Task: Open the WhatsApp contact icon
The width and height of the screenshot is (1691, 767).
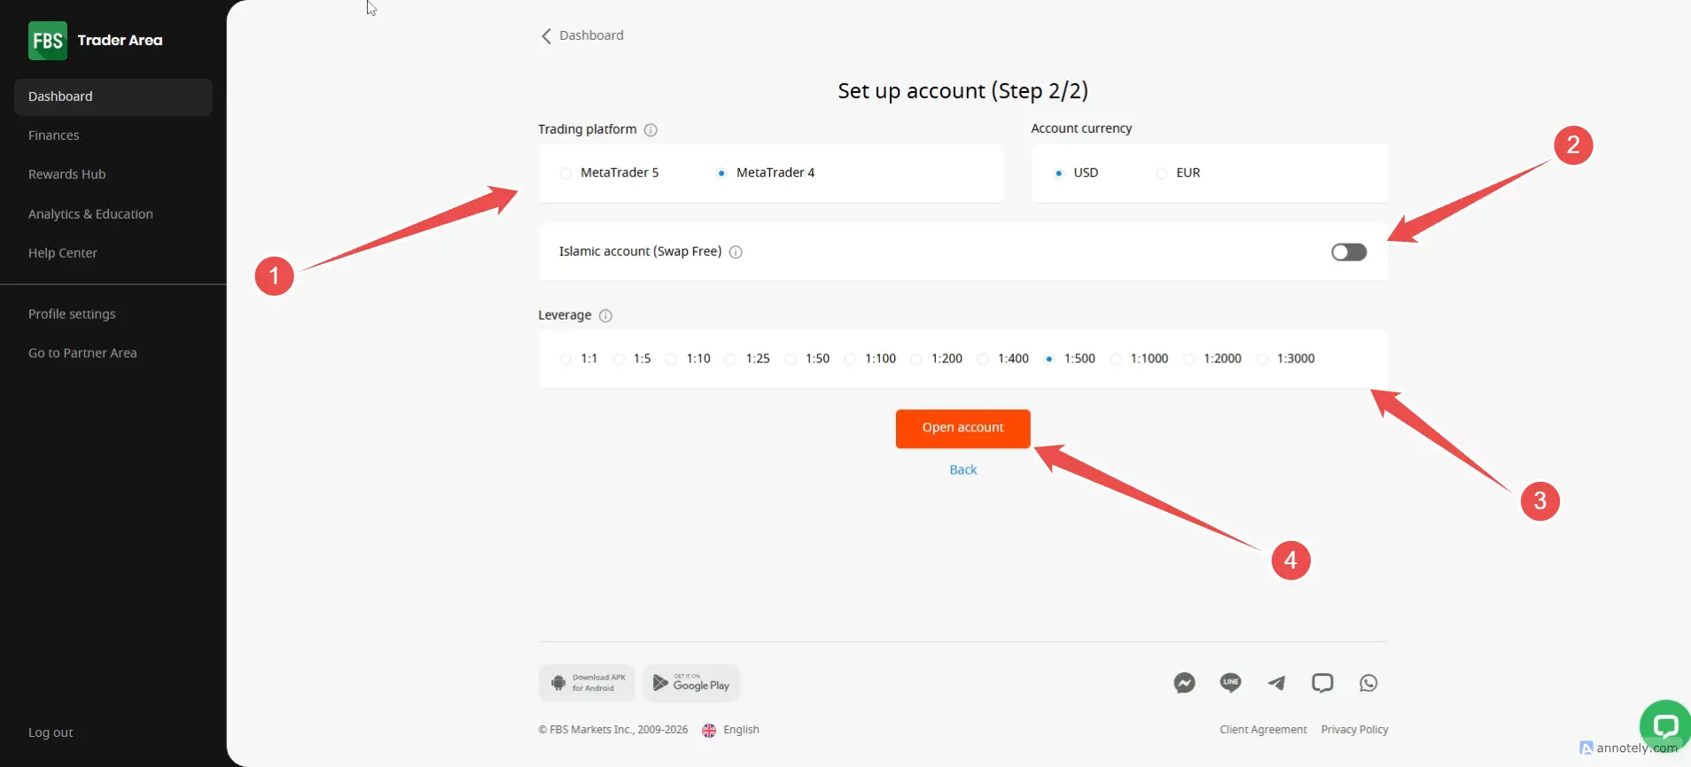Action: (1368, 683)
